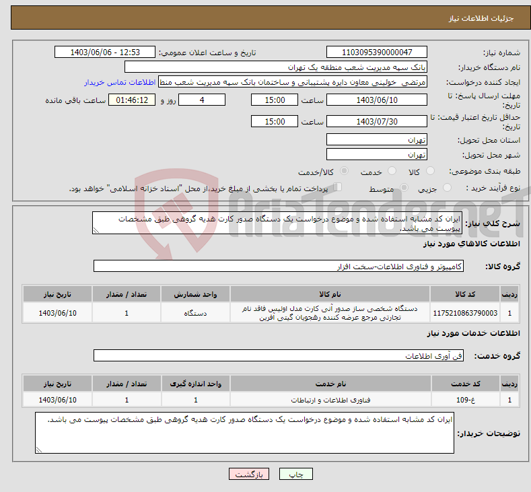
Task: Click the واحد اندازه گیری column header
Action: [x=195, y=384]
